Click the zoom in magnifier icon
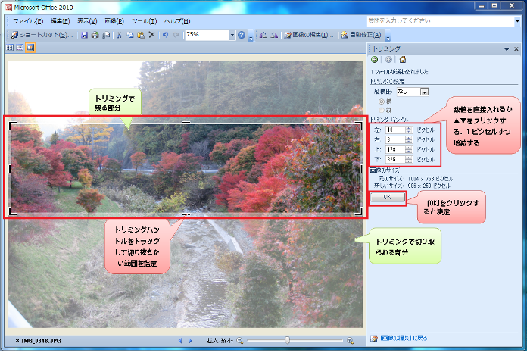The image size is (527, 353). tap(351, 341)
